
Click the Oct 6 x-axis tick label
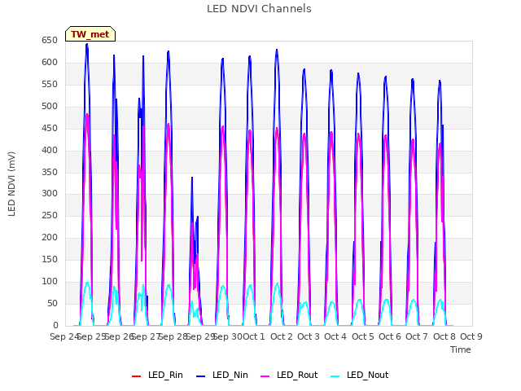390,336
